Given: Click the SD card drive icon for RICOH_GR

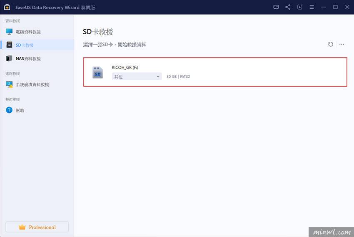Looking at the screenshot, I should click(x=97, y=72).
